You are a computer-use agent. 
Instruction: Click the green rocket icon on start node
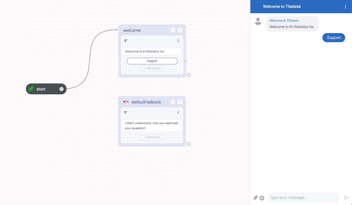click(x=31, y=89)
